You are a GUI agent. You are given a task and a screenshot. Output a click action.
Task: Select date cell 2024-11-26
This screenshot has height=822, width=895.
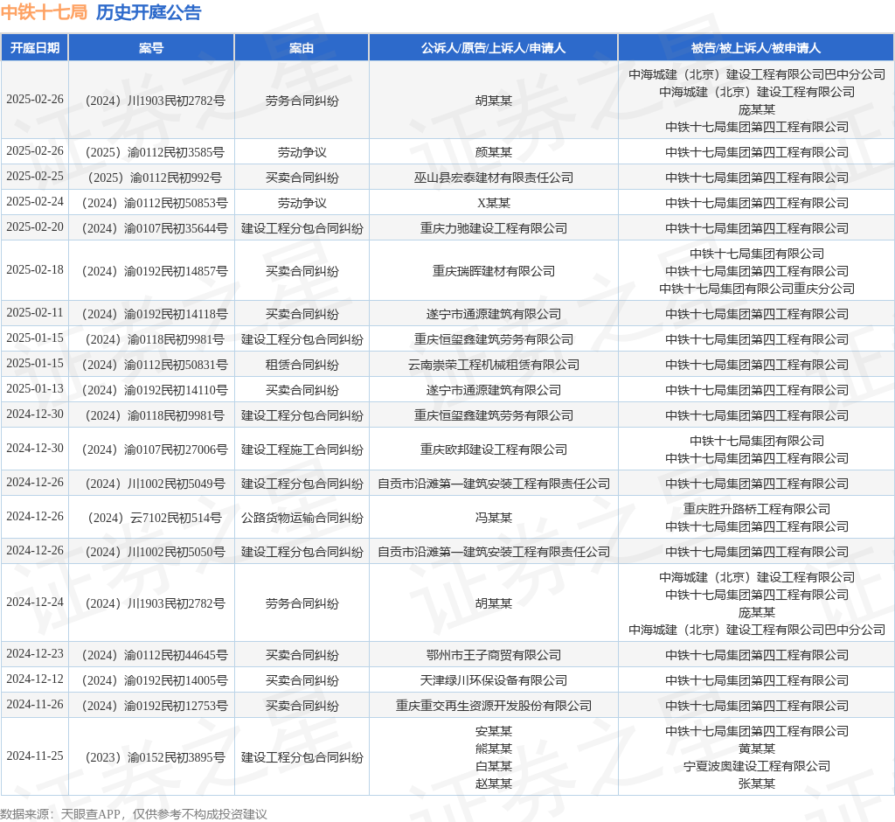35,704
